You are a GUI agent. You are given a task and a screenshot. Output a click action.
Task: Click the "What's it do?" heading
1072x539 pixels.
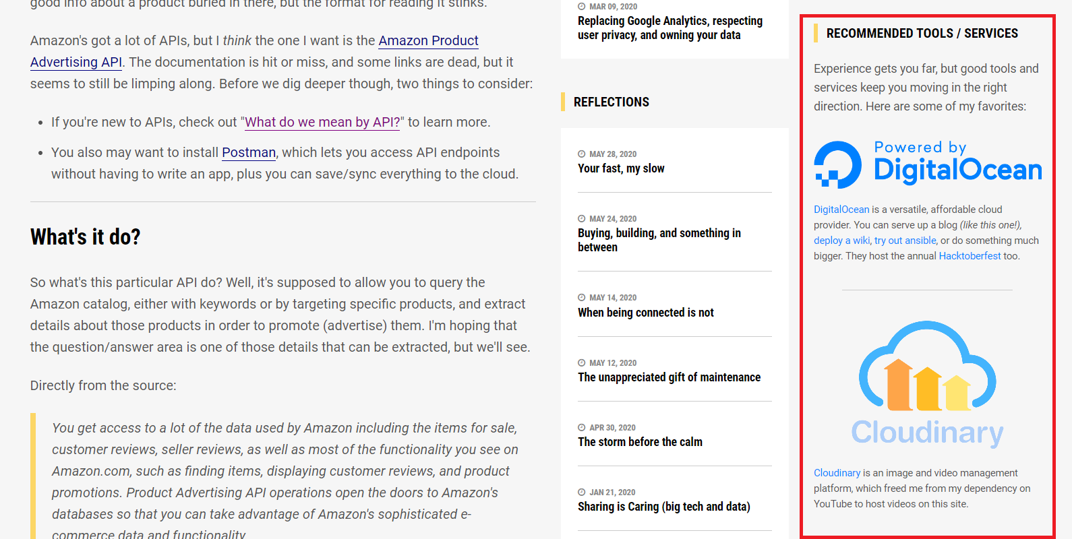point(86,237)
